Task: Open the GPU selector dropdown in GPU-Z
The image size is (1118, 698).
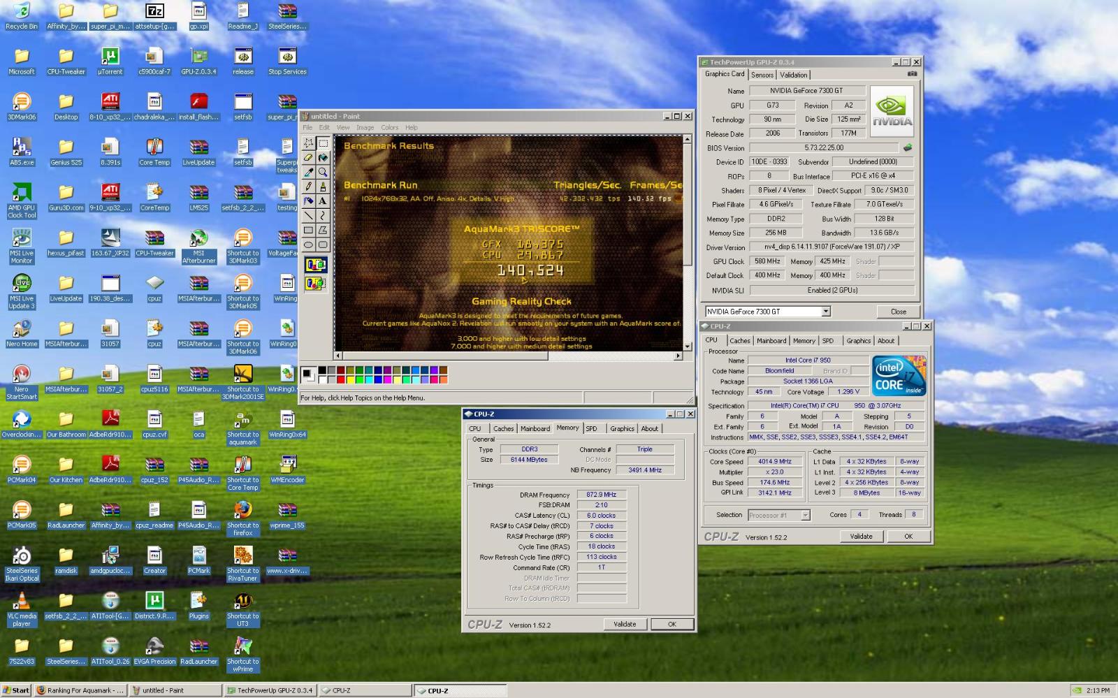Action: click(x=825, y=312)
